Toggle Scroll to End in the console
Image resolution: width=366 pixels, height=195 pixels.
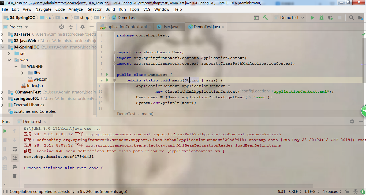pos(15,158)
